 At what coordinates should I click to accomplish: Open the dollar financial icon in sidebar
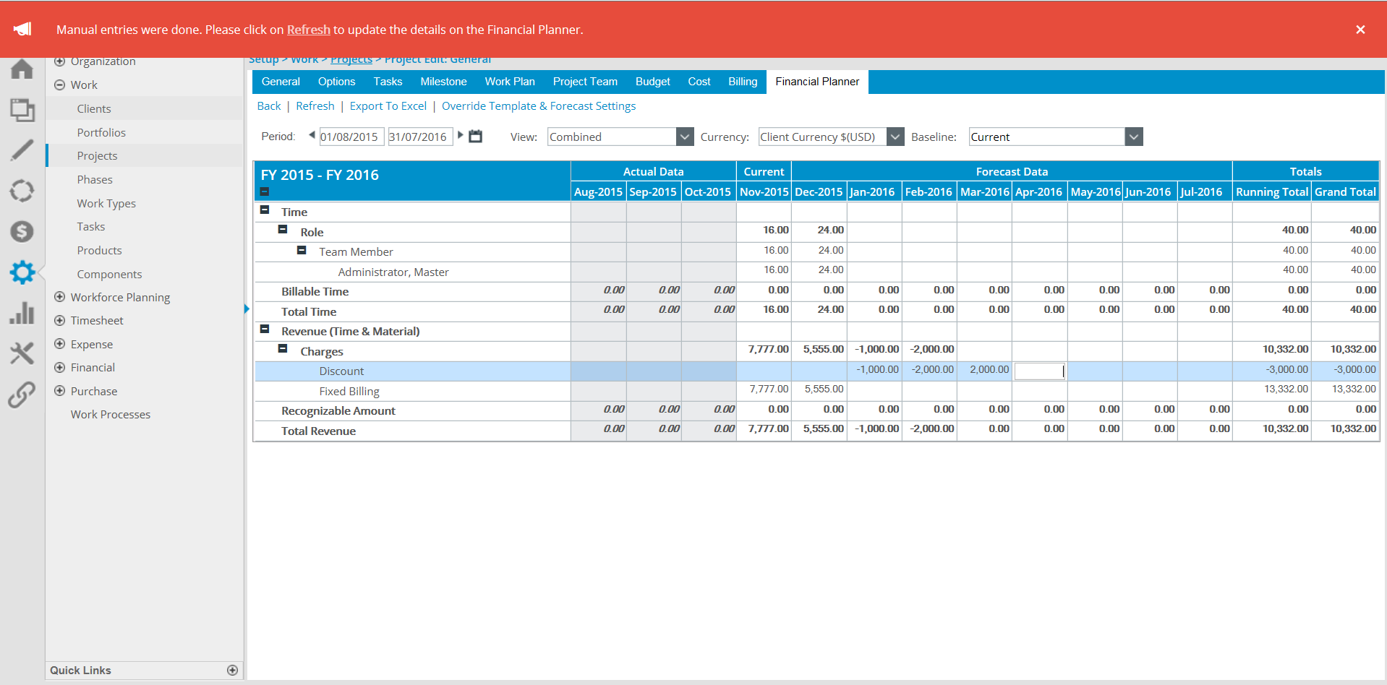click(x=22, y=232)
